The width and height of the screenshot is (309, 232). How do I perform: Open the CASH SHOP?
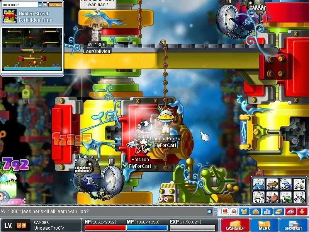pyautogui.click(x=234, y=225)
